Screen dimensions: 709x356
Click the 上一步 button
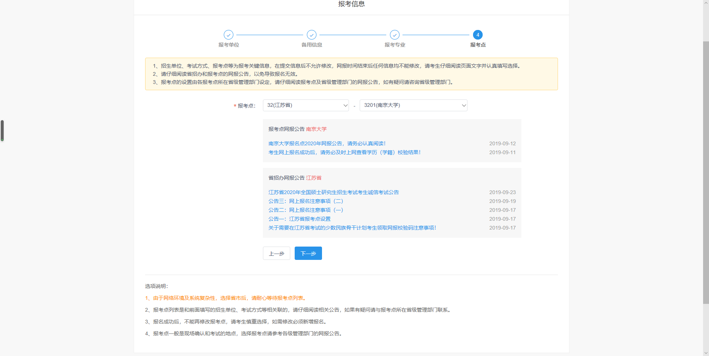277,253
